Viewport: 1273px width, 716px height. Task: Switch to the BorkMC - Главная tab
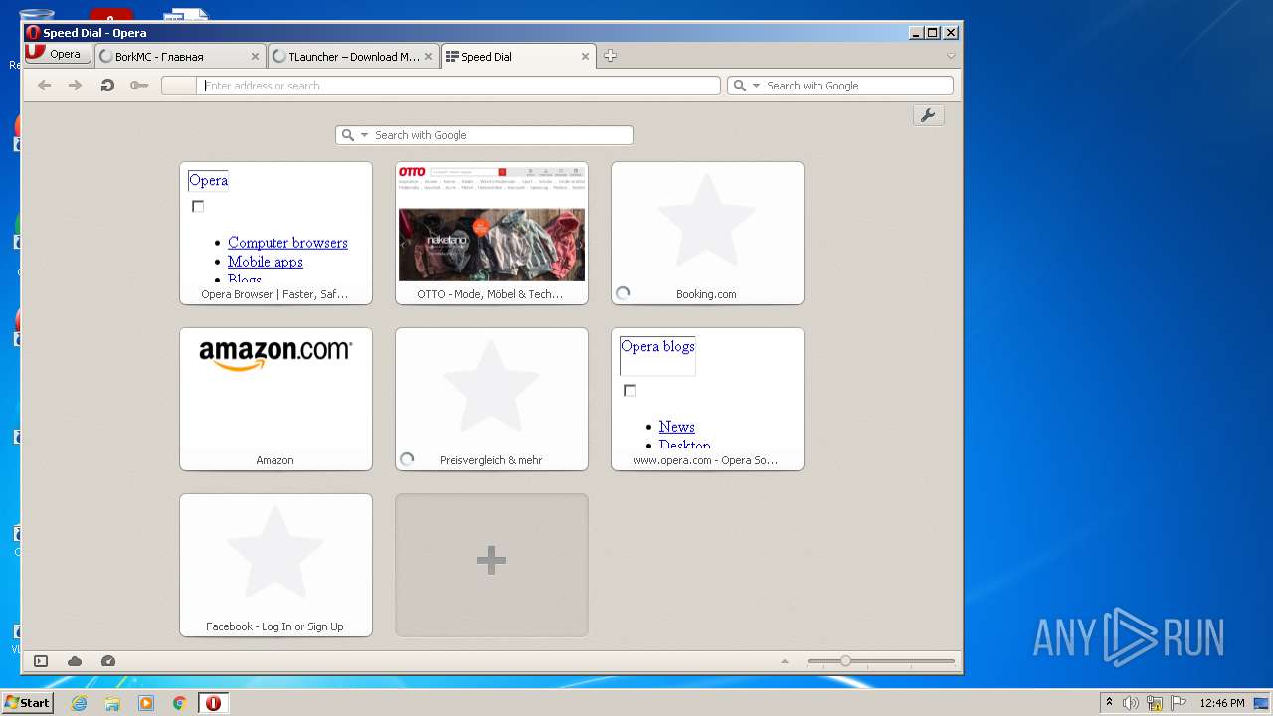point(180,57)
